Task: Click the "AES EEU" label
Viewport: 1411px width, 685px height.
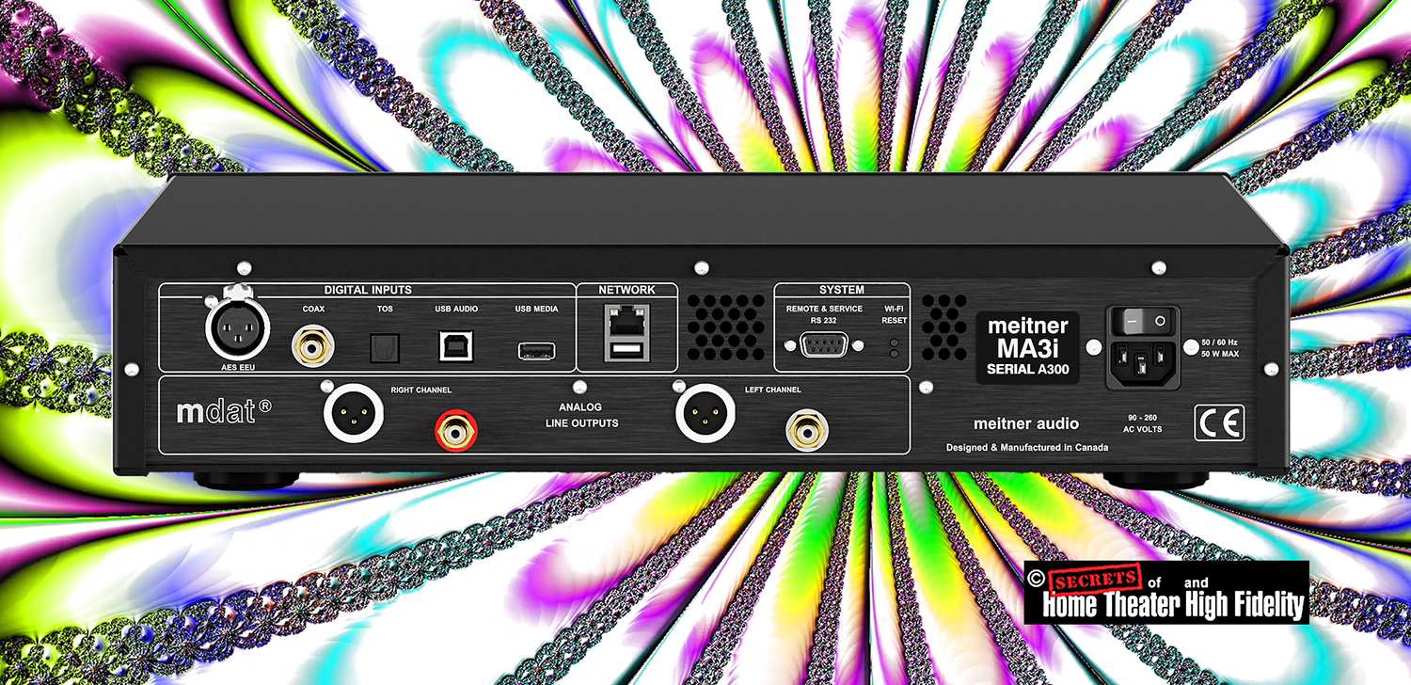Action: (236, 370)
